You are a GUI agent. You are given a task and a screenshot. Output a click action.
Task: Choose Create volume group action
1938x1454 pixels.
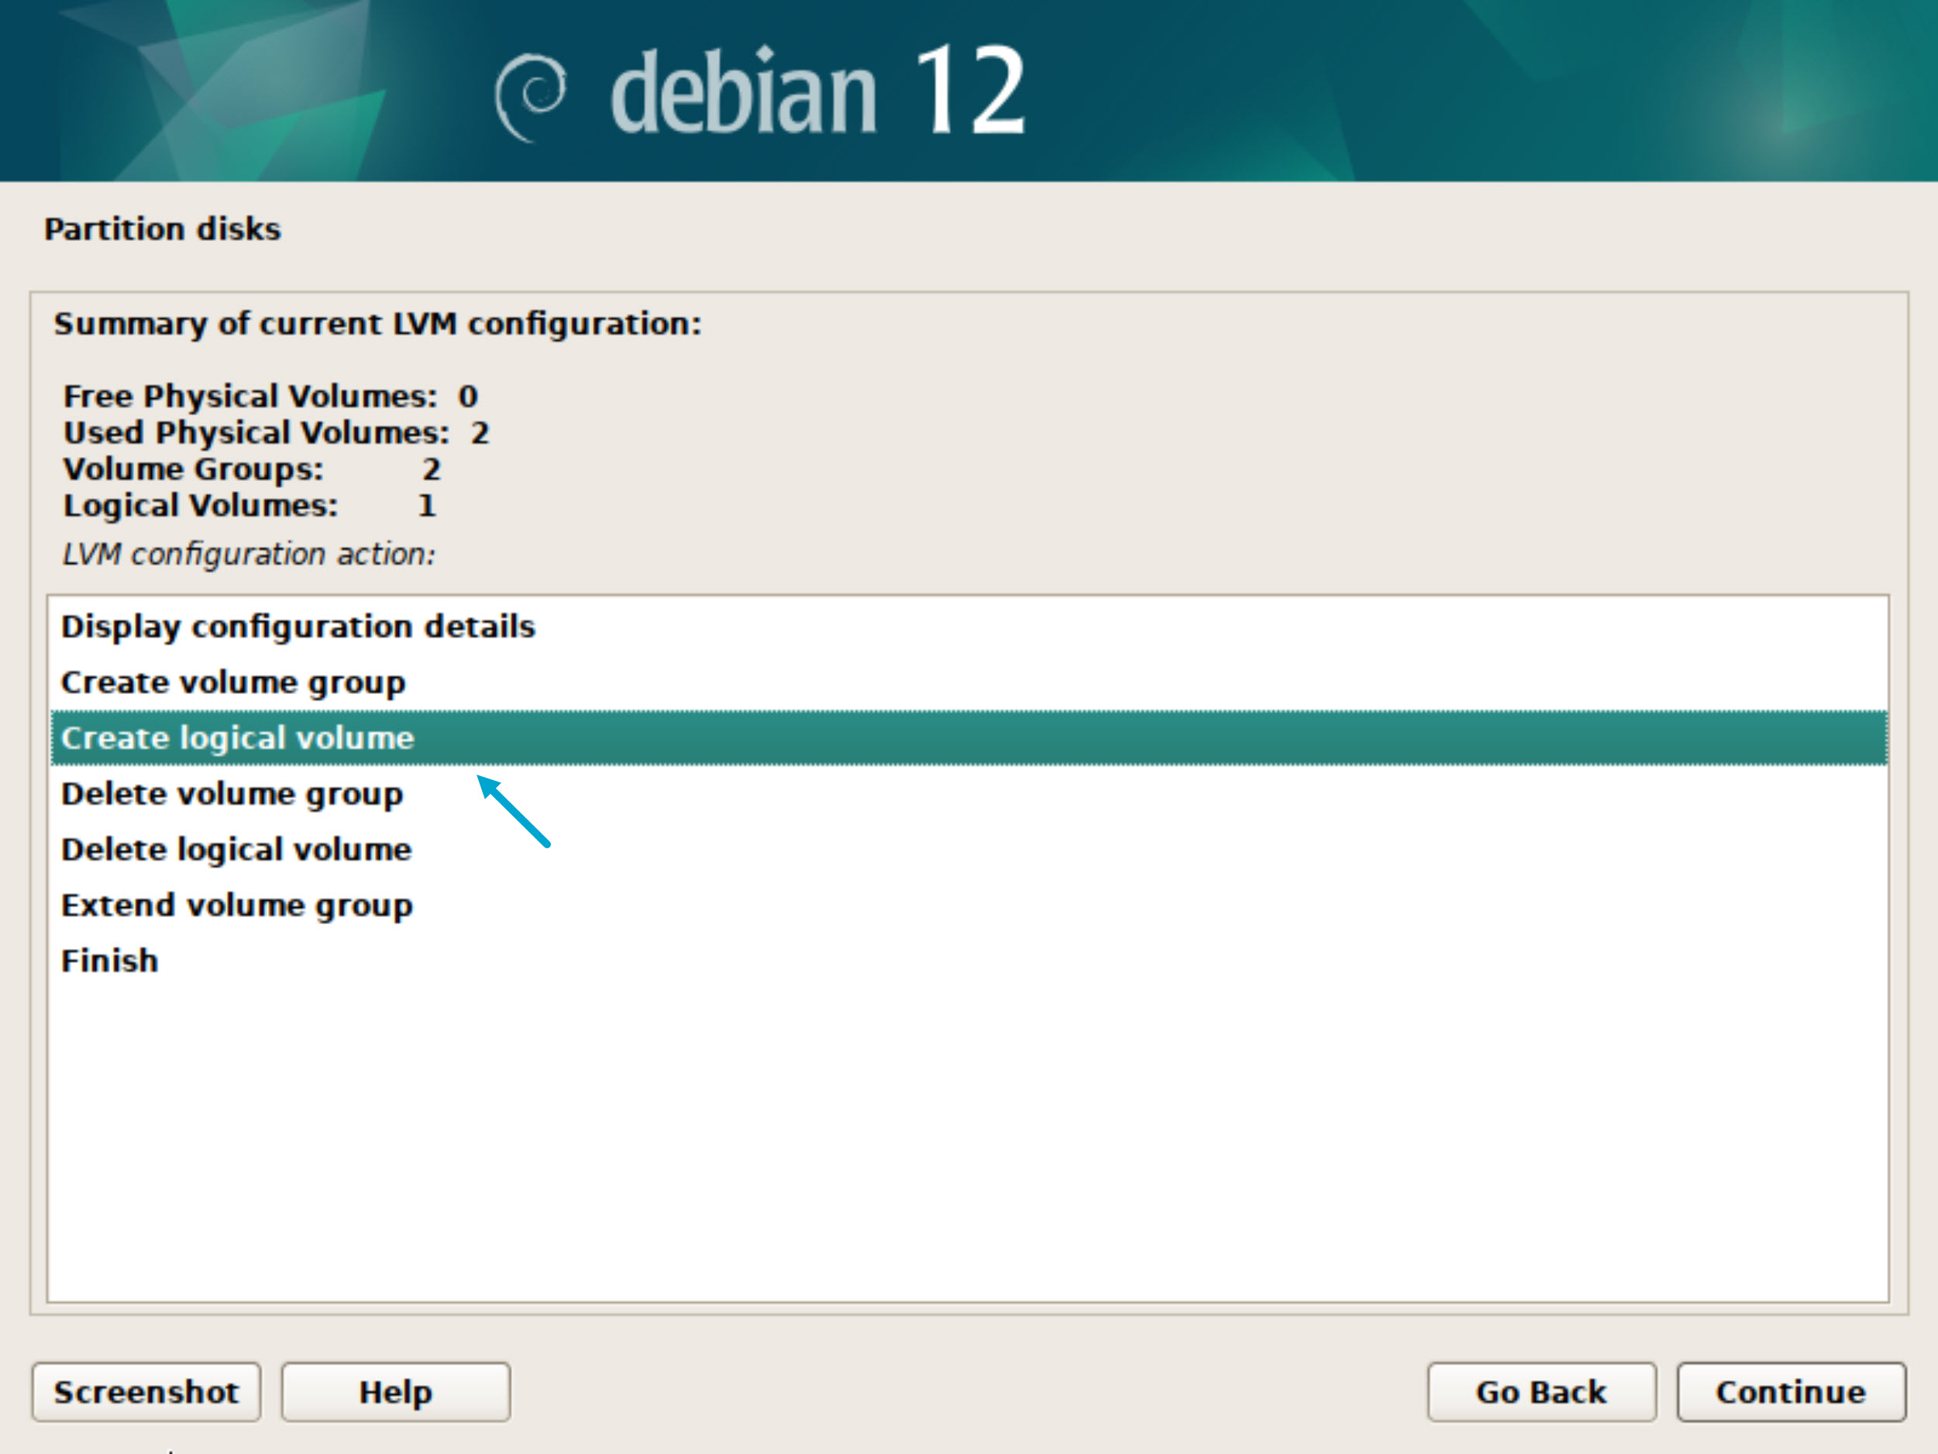[x=233, y=682]
